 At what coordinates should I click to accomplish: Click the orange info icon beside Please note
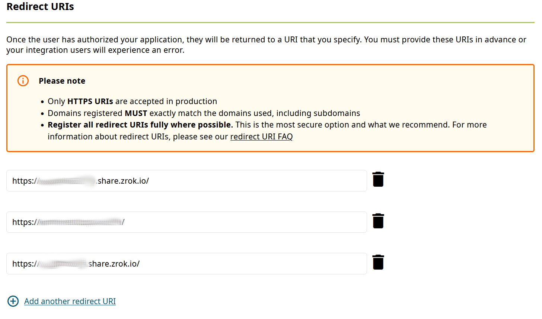point(23,81)
